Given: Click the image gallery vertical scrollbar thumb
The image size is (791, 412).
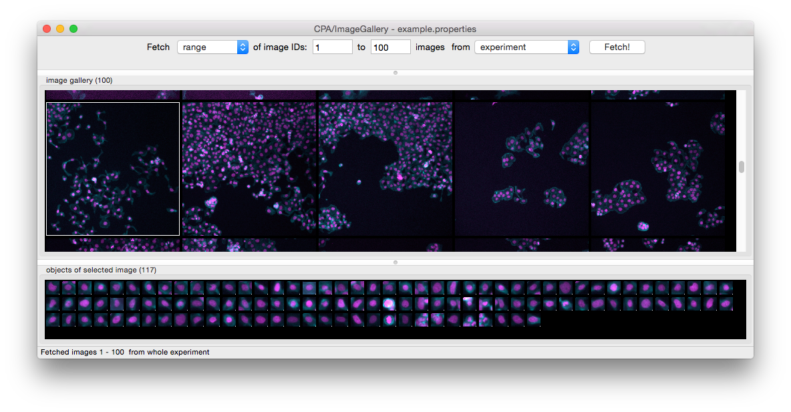Looking at the screenshot, I should tap(742, 167).
